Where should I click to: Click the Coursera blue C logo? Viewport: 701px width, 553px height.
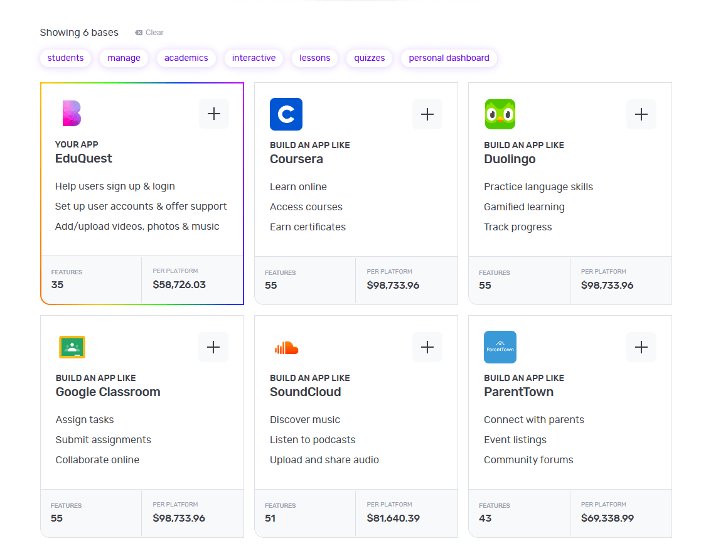tap(286, 114)
